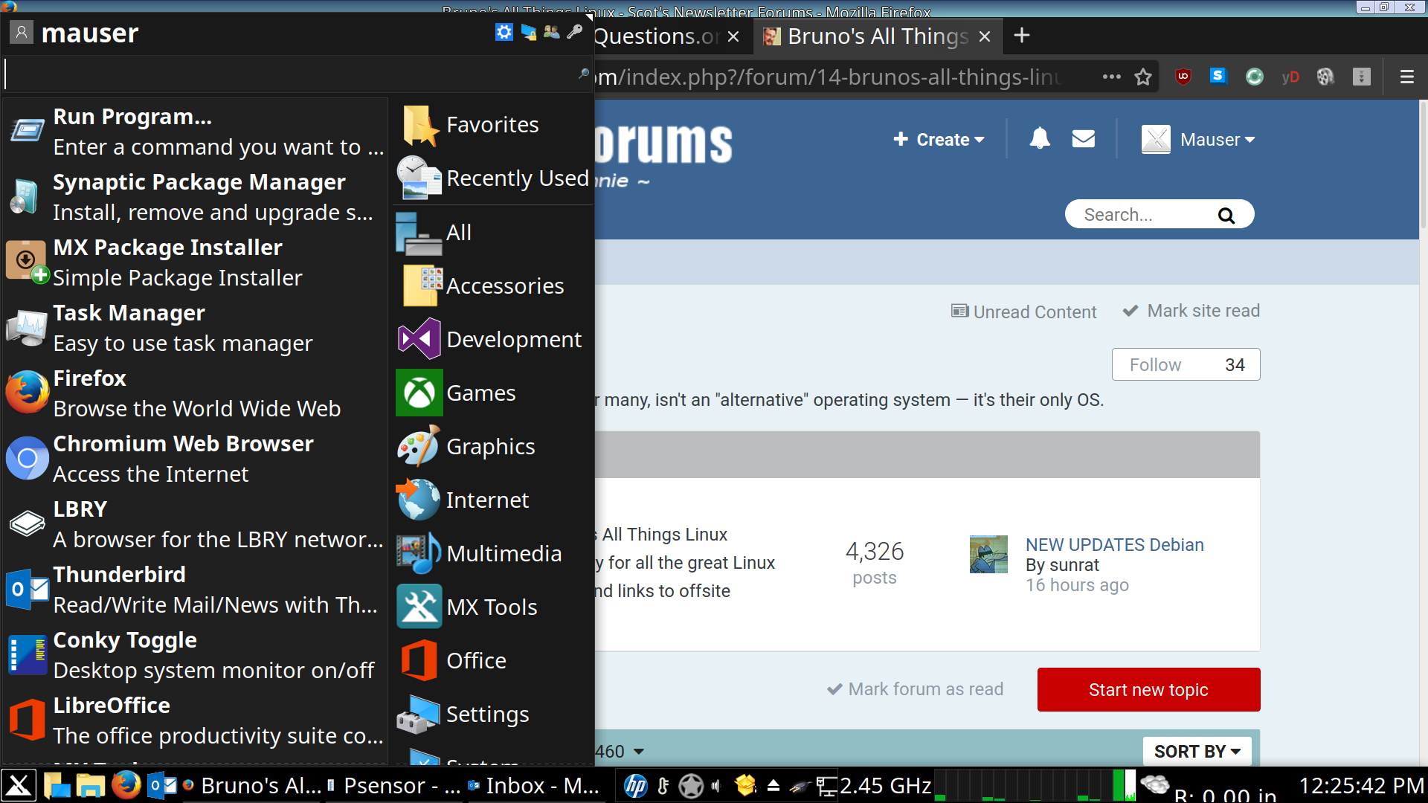Click the lock screen icon in menu header
Viewport: 1428px width, 803px height.
[528, 32]
